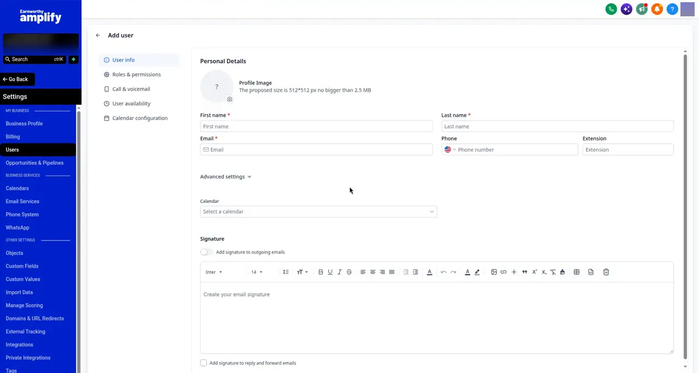Go back using the Add user arrow
Image resolution: width=699 pixels, height=373 pixels.
[98, 35]
